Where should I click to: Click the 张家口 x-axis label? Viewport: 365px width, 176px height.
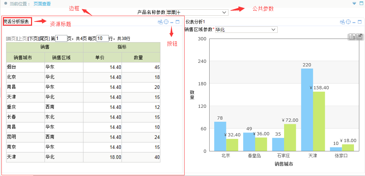(342, 156)
